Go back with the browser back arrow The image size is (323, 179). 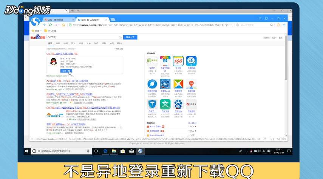click(45, 25)
